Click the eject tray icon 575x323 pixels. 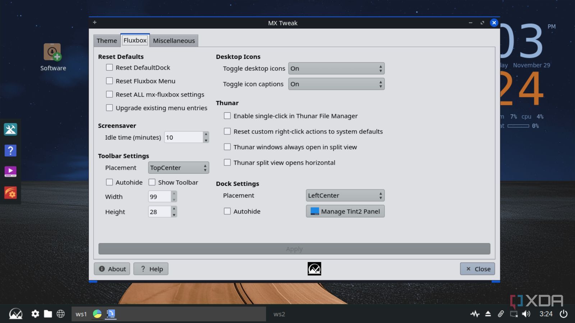pos(488,314)
